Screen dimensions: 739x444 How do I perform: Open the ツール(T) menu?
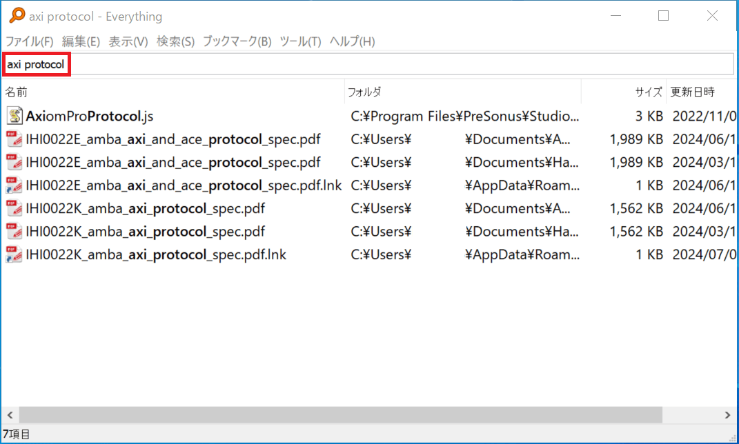pyautogui.click(x=300, y=41)
